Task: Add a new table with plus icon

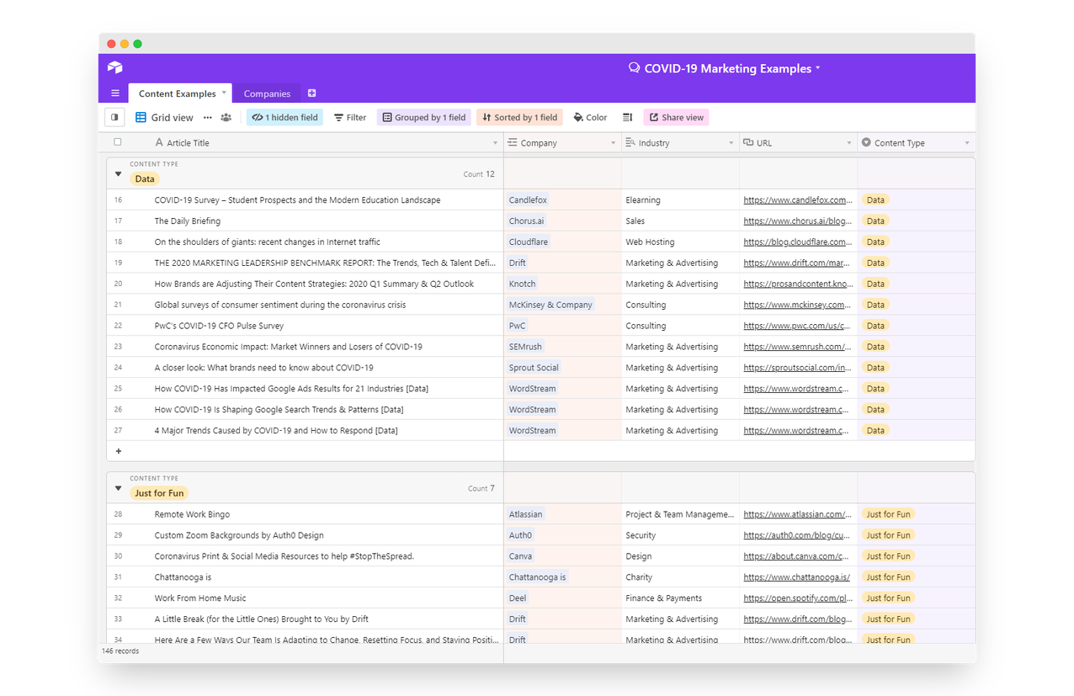Action: click(311, 93)
